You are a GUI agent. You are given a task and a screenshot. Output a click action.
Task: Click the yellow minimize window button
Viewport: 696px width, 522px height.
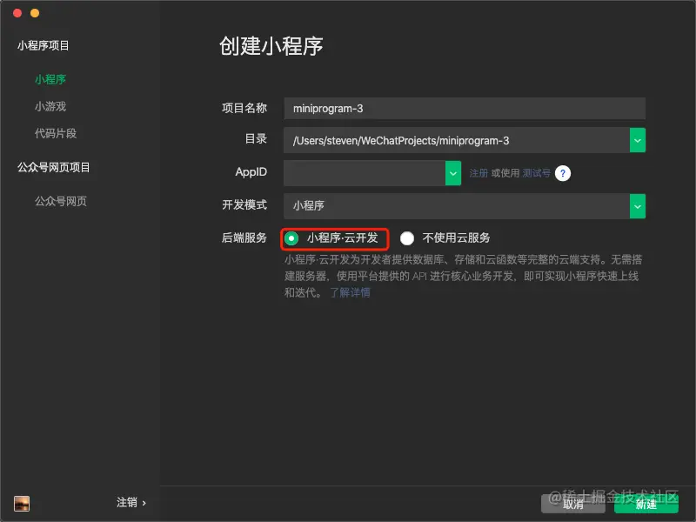click(x=35, y=13)
